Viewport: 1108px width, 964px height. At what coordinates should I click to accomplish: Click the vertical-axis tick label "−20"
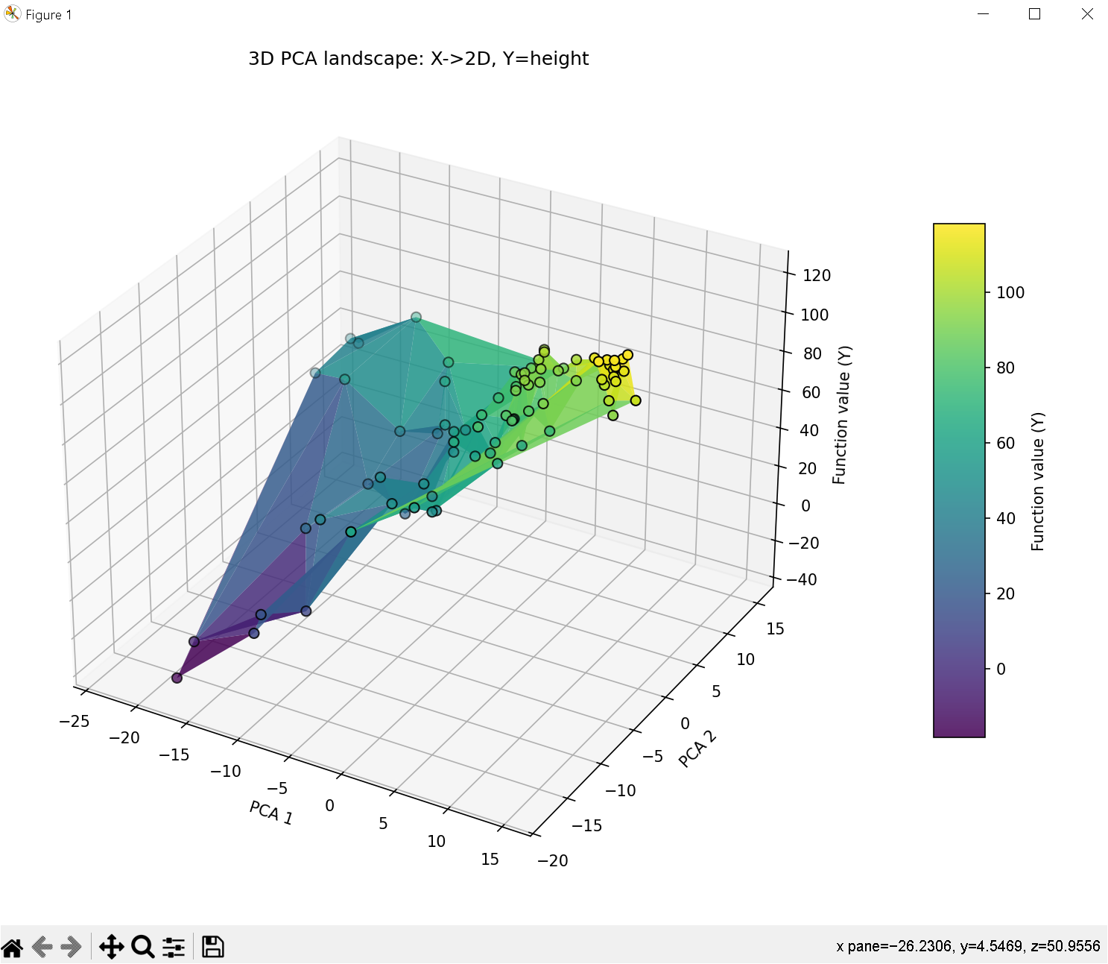(x=804, y=543)
